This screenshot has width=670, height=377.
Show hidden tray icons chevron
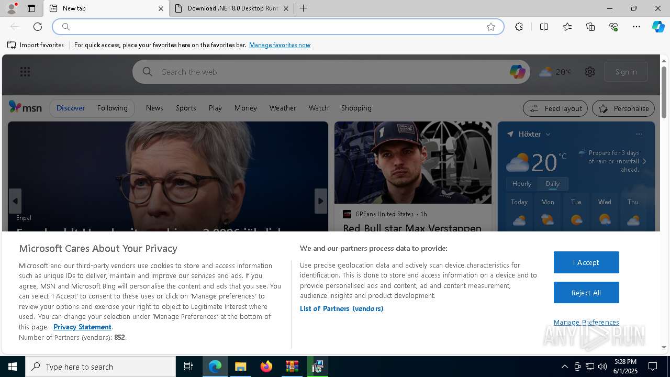pos(564,367)
